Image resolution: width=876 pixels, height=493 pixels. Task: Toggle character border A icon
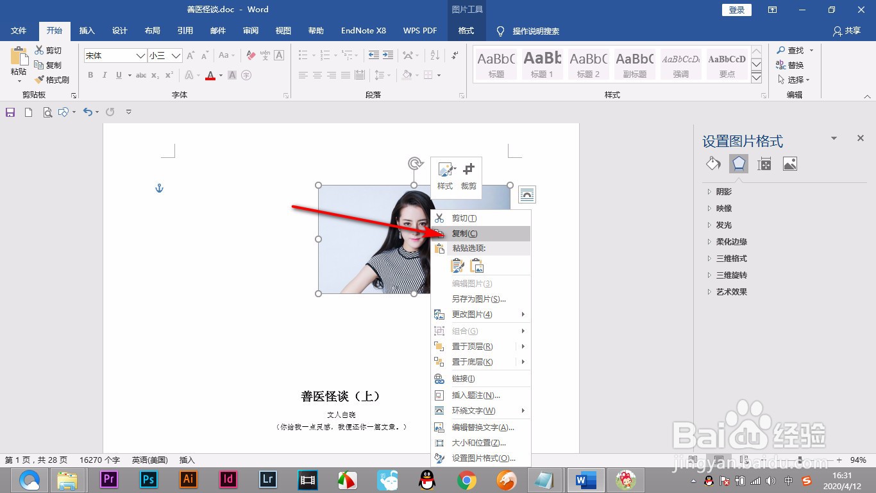pyautogui.click(x=279, y=56)
